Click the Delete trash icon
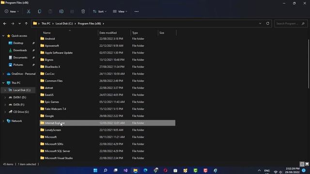 (x=83, y=12)
